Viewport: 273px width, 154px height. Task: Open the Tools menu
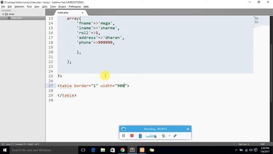tap(53, 7)
